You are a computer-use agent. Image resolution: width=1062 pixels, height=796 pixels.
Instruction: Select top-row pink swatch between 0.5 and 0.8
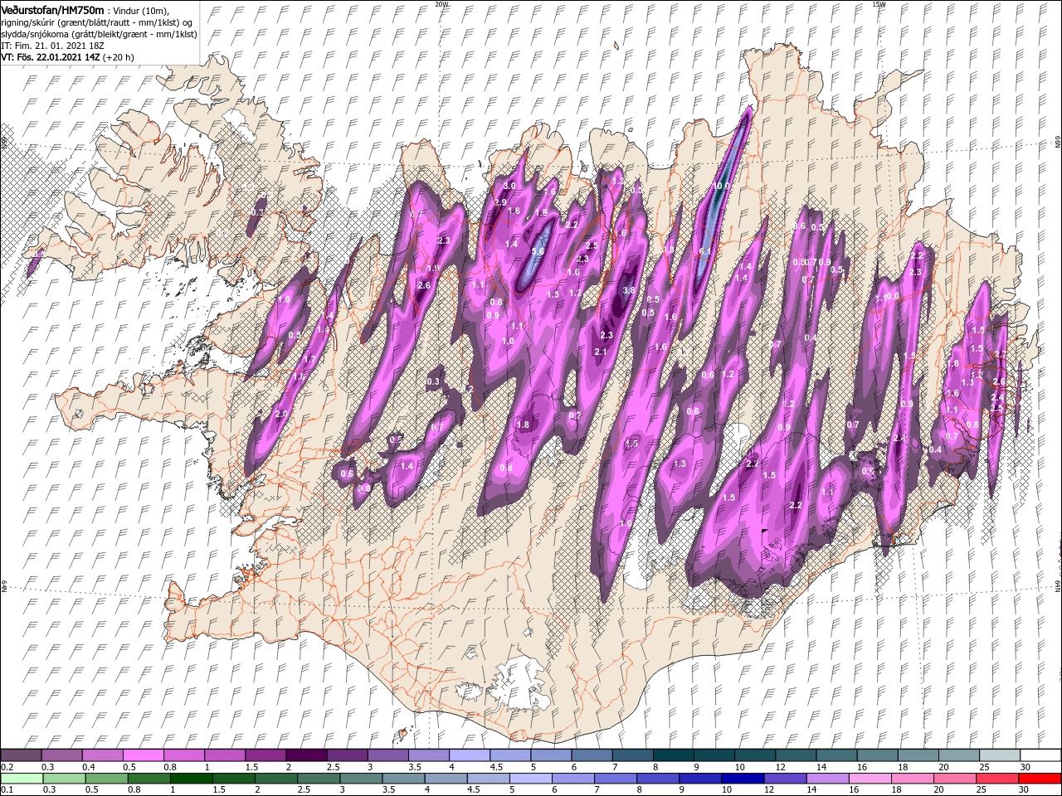click(143, 755)
